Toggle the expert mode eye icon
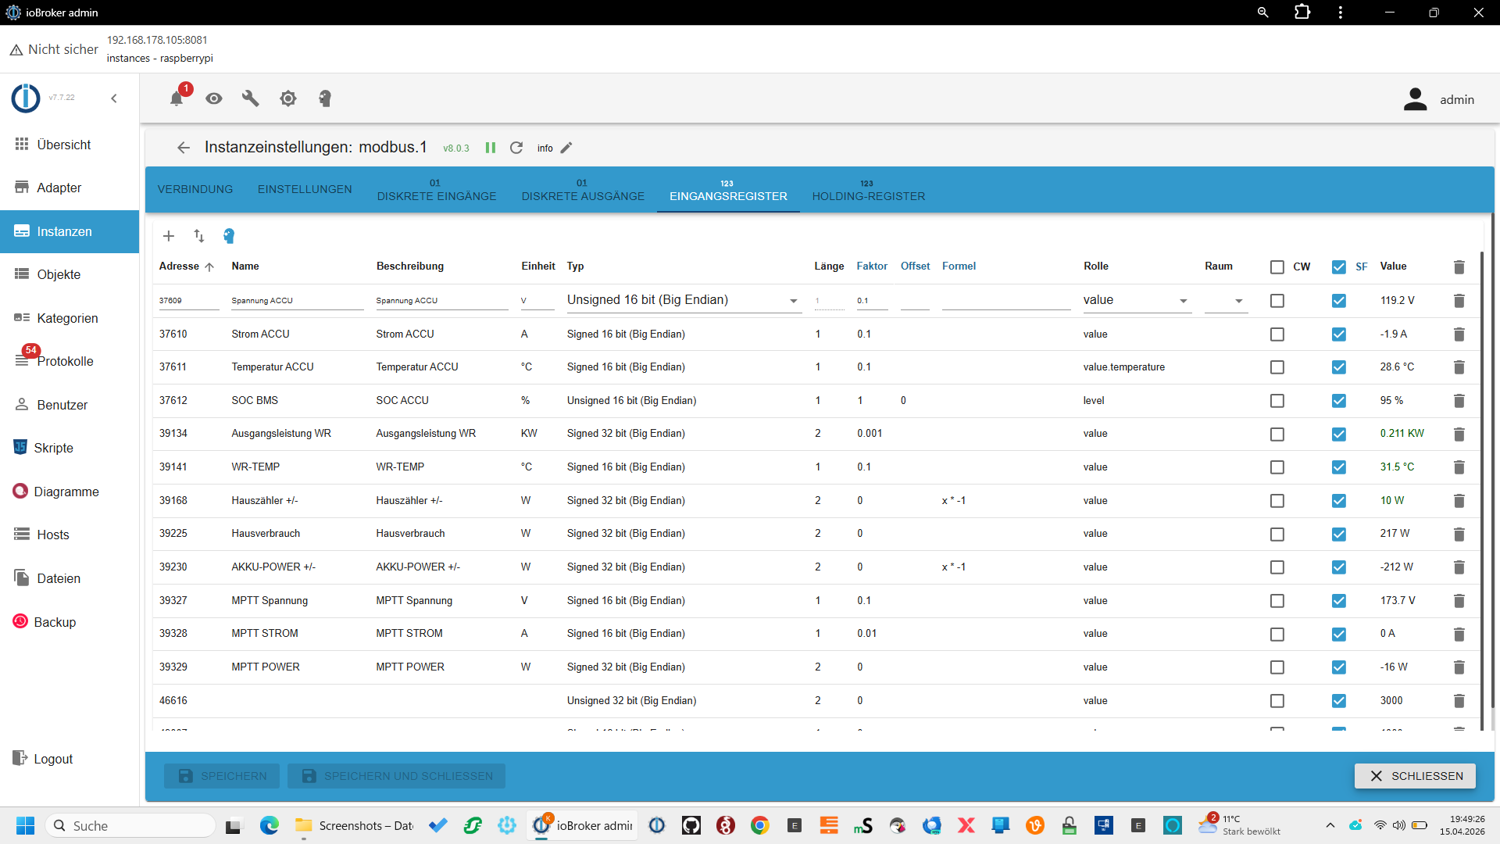The width and height of the screenshot is (1500, 844). [x=214, y=98]
